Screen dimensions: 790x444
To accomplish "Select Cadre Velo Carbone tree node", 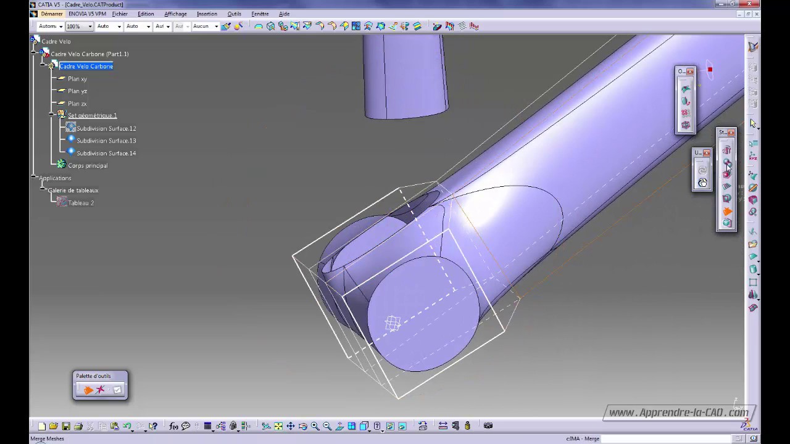I will click(86, 66).
